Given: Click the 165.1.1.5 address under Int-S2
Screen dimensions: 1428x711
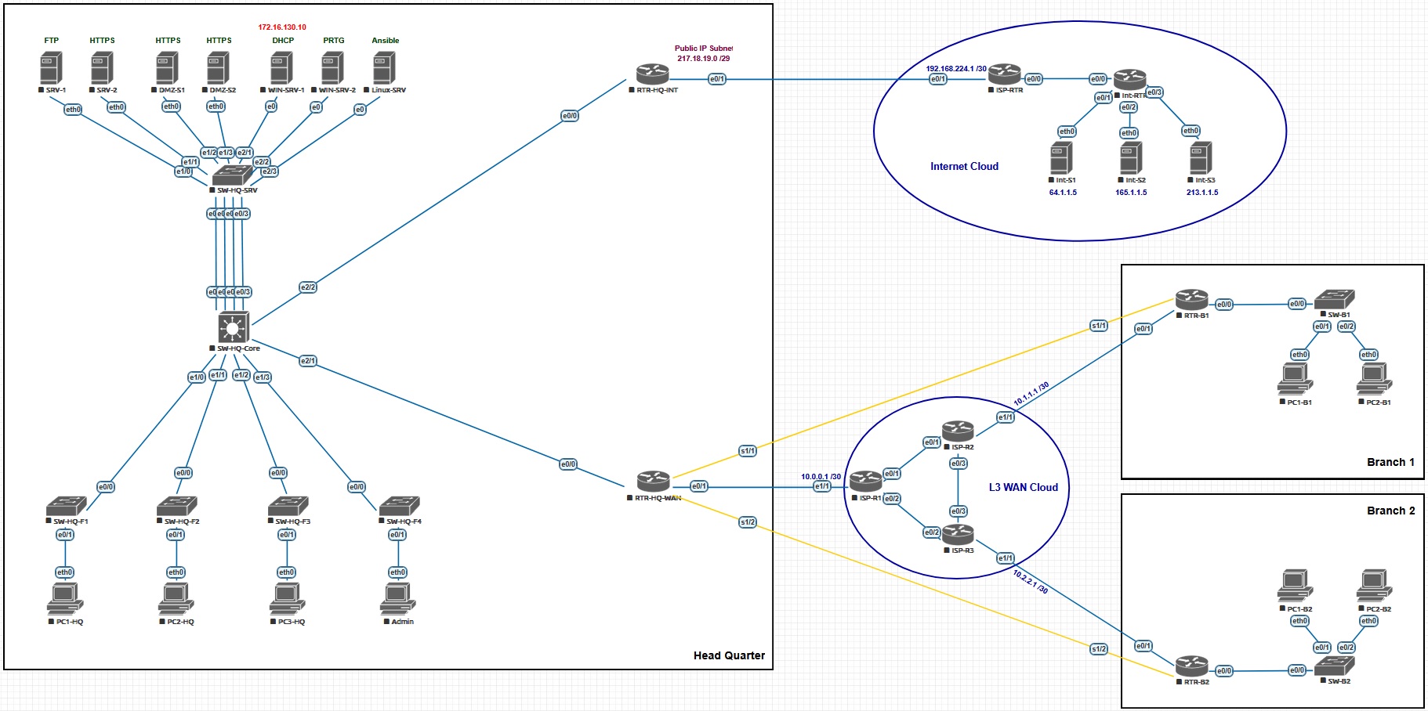Looking at the screenshot, I should point(1131,192).
